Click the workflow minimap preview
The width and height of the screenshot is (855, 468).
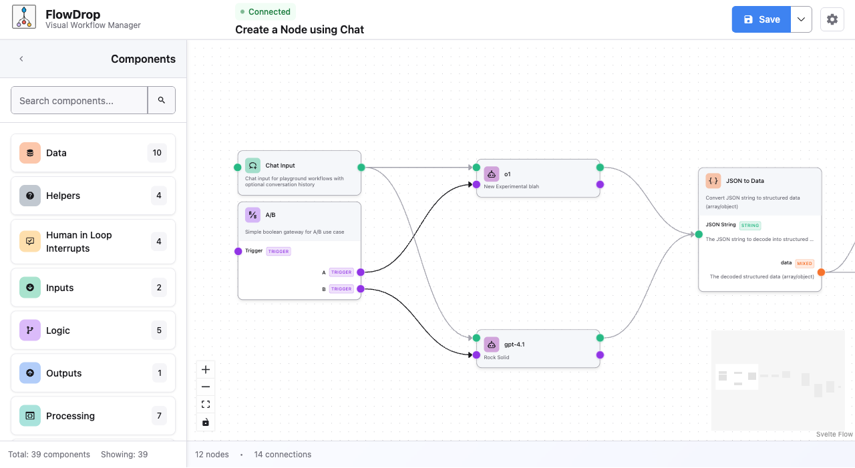click(x=778, y=381)
